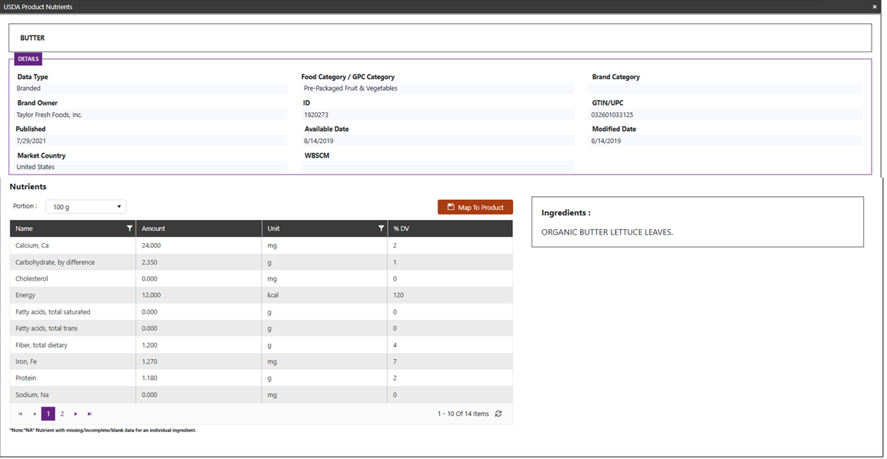
Task: Click the Energy row name
Action: pos(25,296)
